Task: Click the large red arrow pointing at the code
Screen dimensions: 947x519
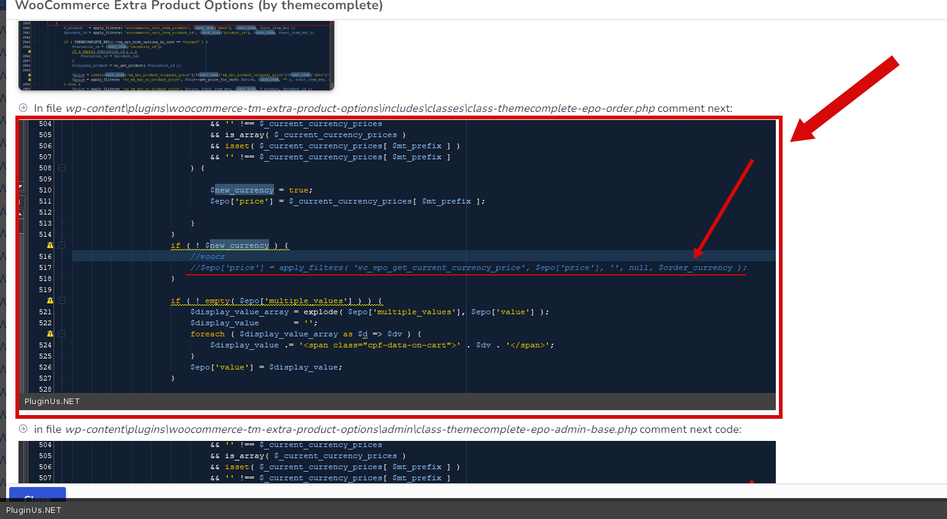Action: click(844, 99)
